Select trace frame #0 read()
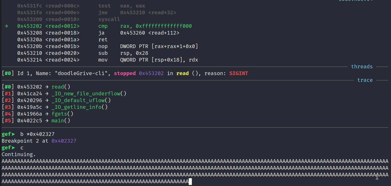 [x=36, y=87]
